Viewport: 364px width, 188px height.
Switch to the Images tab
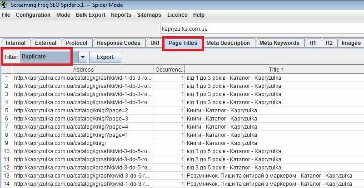pyautogui.click(x=351, y=43)
